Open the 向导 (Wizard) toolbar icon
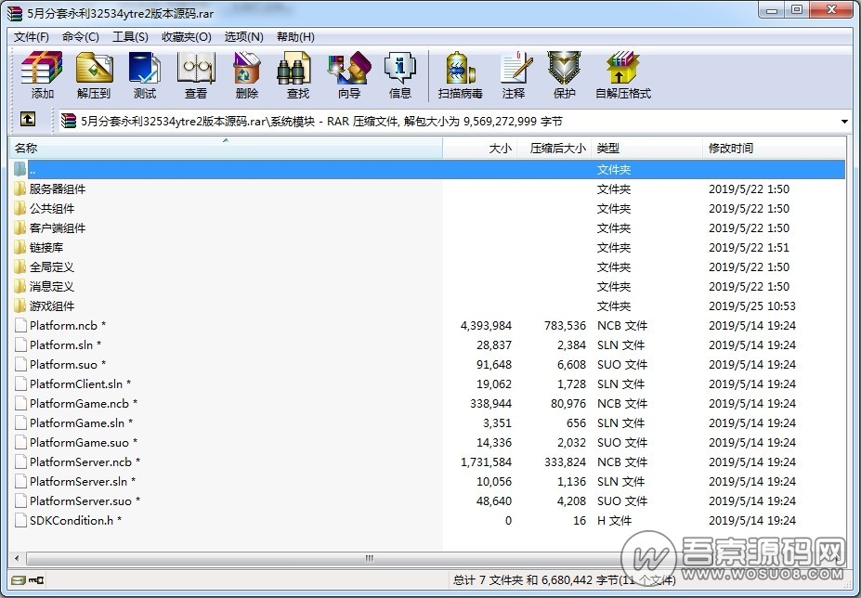861x598 pixels. point(348,68)
